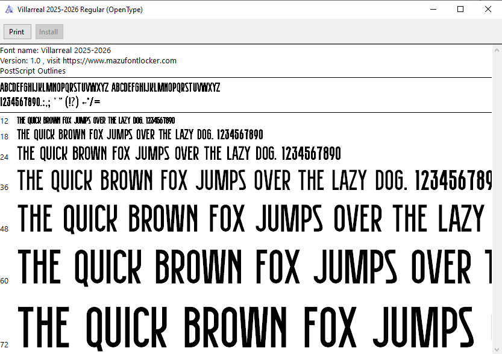Open the font viewer icon in title bar
502x354 pixels.
(8, 10)
